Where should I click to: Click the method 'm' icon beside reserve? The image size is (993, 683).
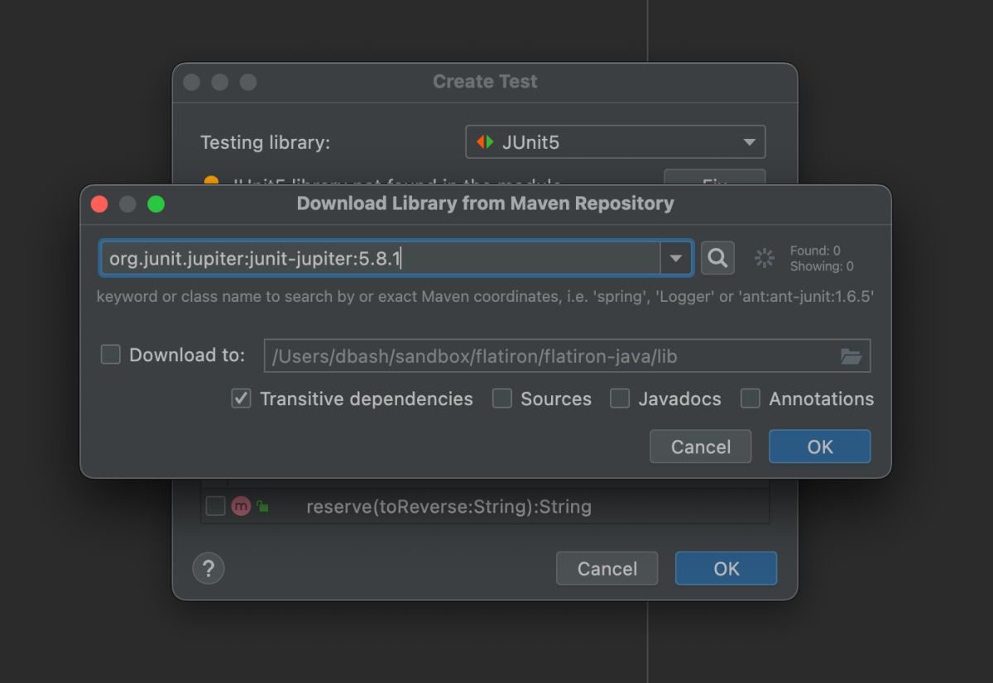[x=241, y=506]
